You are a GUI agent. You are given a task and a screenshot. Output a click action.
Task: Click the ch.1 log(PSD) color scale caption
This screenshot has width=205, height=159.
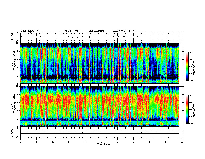pyautogui.click(x=194, y=68)
